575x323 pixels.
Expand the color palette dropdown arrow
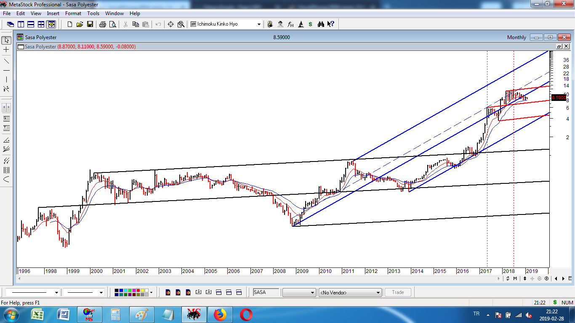click(151, 292)
